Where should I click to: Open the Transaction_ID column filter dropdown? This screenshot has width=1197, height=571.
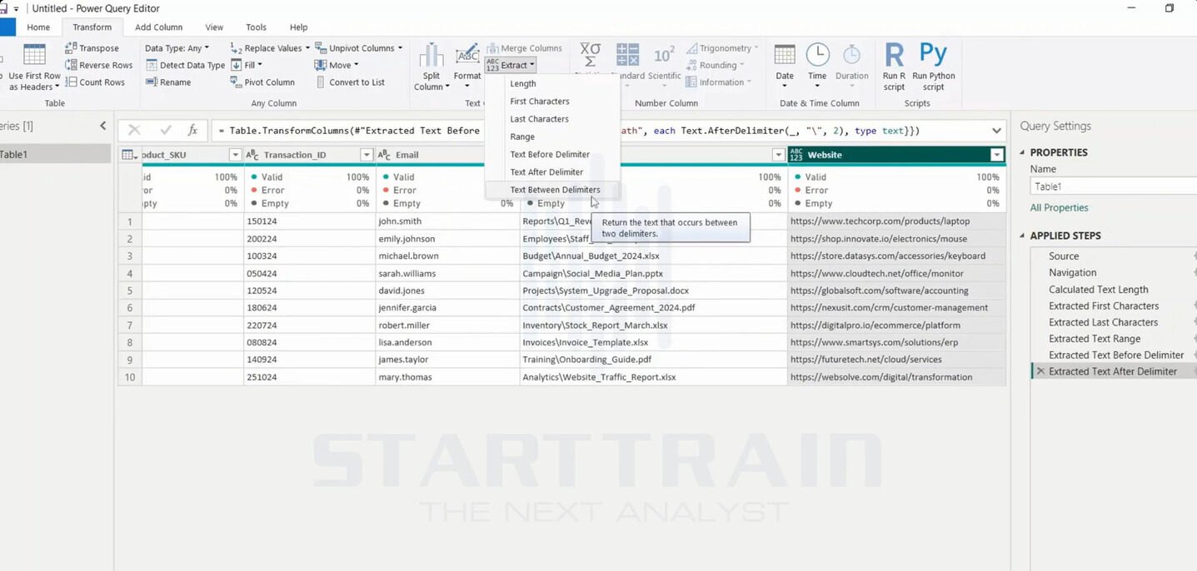point(366,155)
